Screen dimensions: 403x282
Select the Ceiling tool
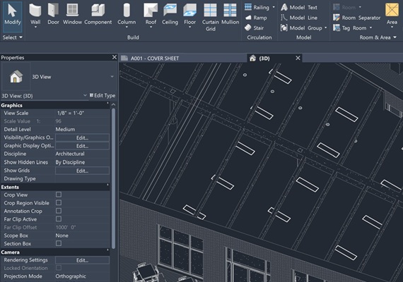tap(170, 14)
